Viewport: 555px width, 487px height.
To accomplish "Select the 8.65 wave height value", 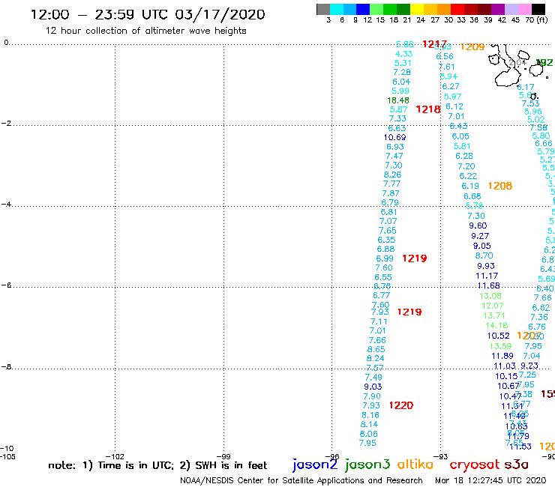I will click(376, 349).
